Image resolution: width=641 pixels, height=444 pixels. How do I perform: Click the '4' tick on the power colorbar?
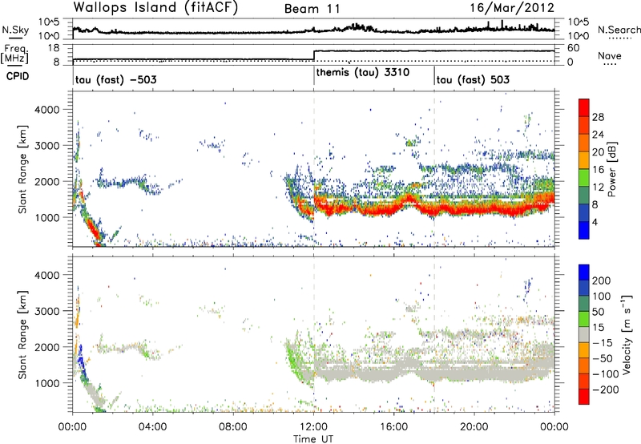coord(595,222)
